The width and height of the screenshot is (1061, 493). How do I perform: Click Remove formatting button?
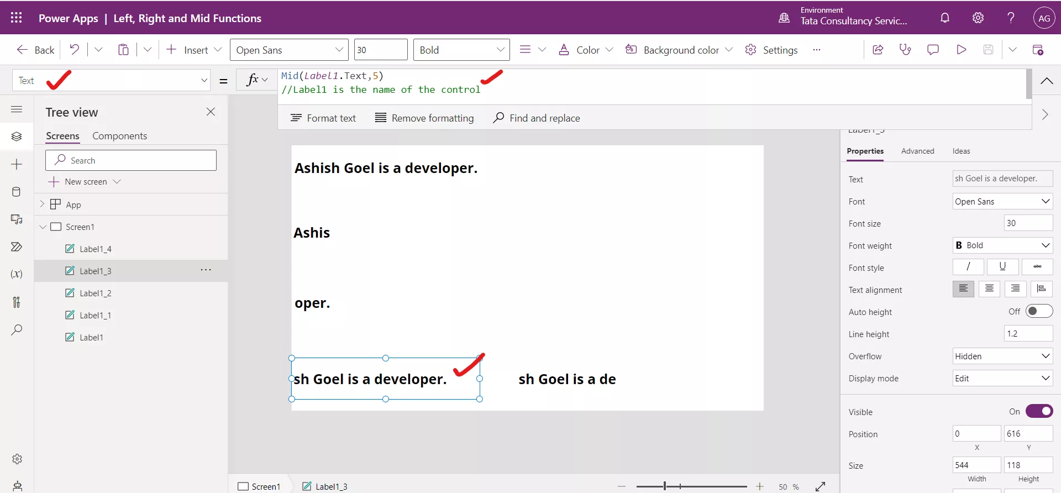coord(424,118)
